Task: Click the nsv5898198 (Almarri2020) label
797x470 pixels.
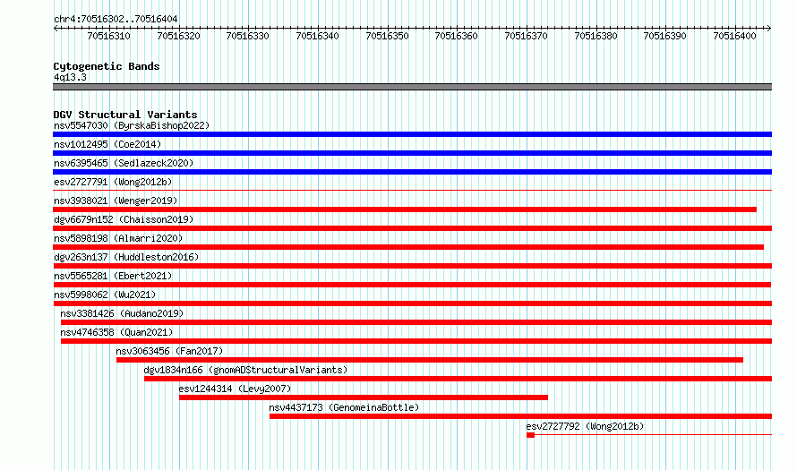Action: 118,238
